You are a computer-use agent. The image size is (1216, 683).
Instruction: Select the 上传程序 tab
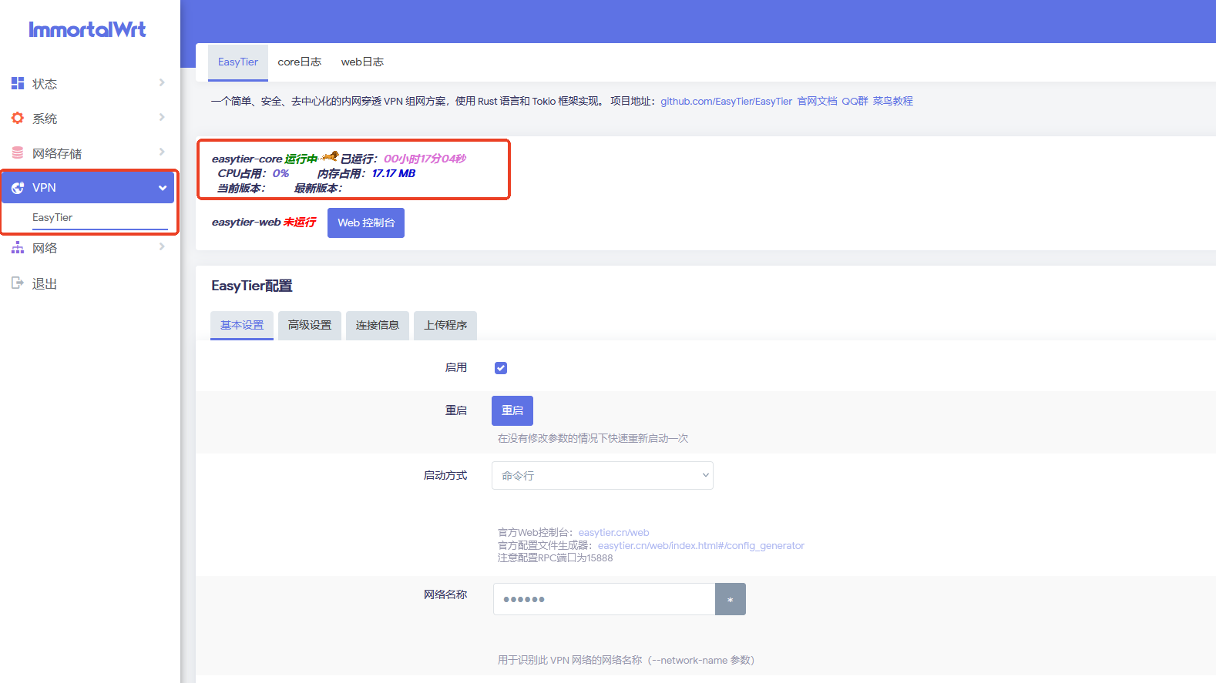coord(445,325)
